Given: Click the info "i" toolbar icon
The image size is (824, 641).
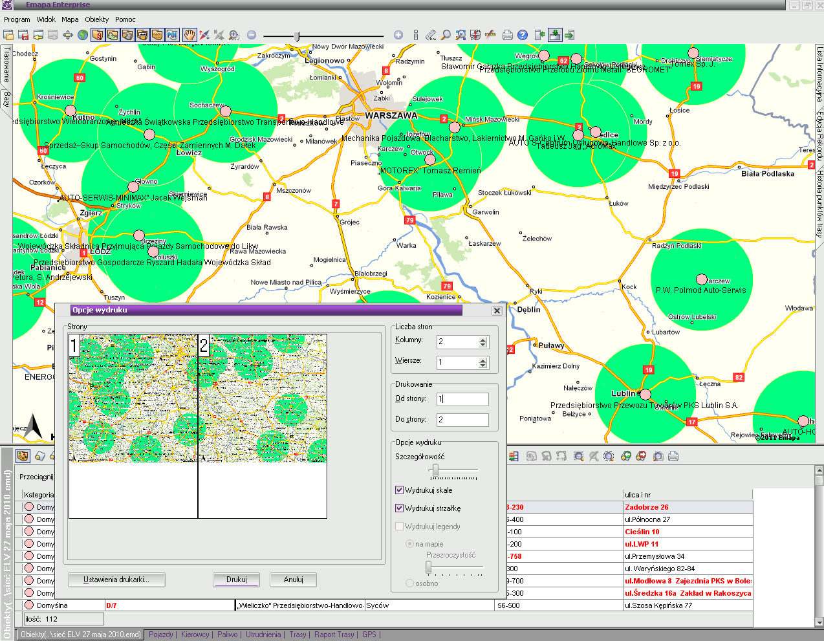Looking at the screenshot, I should [x=415, y=35].
